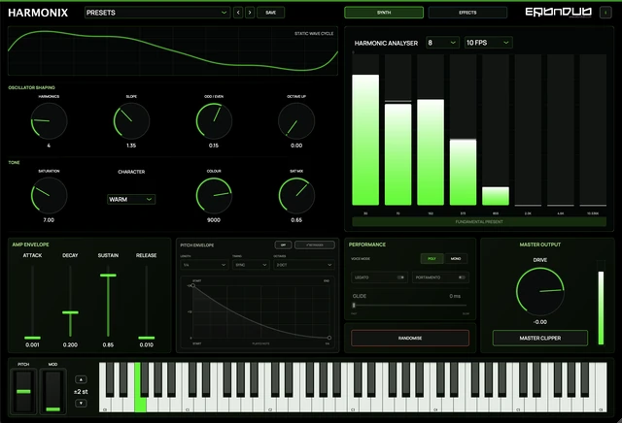The image size is (622, 423).
Task: Click the Sustain value '0.85'
Action: pos(108,344)
